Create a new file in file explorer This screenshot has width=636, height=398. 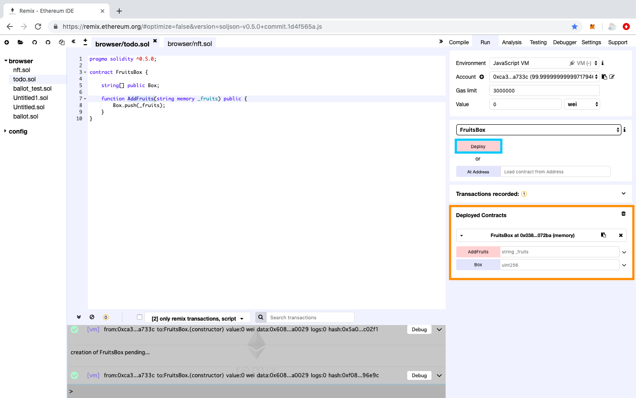click(7, 42)
